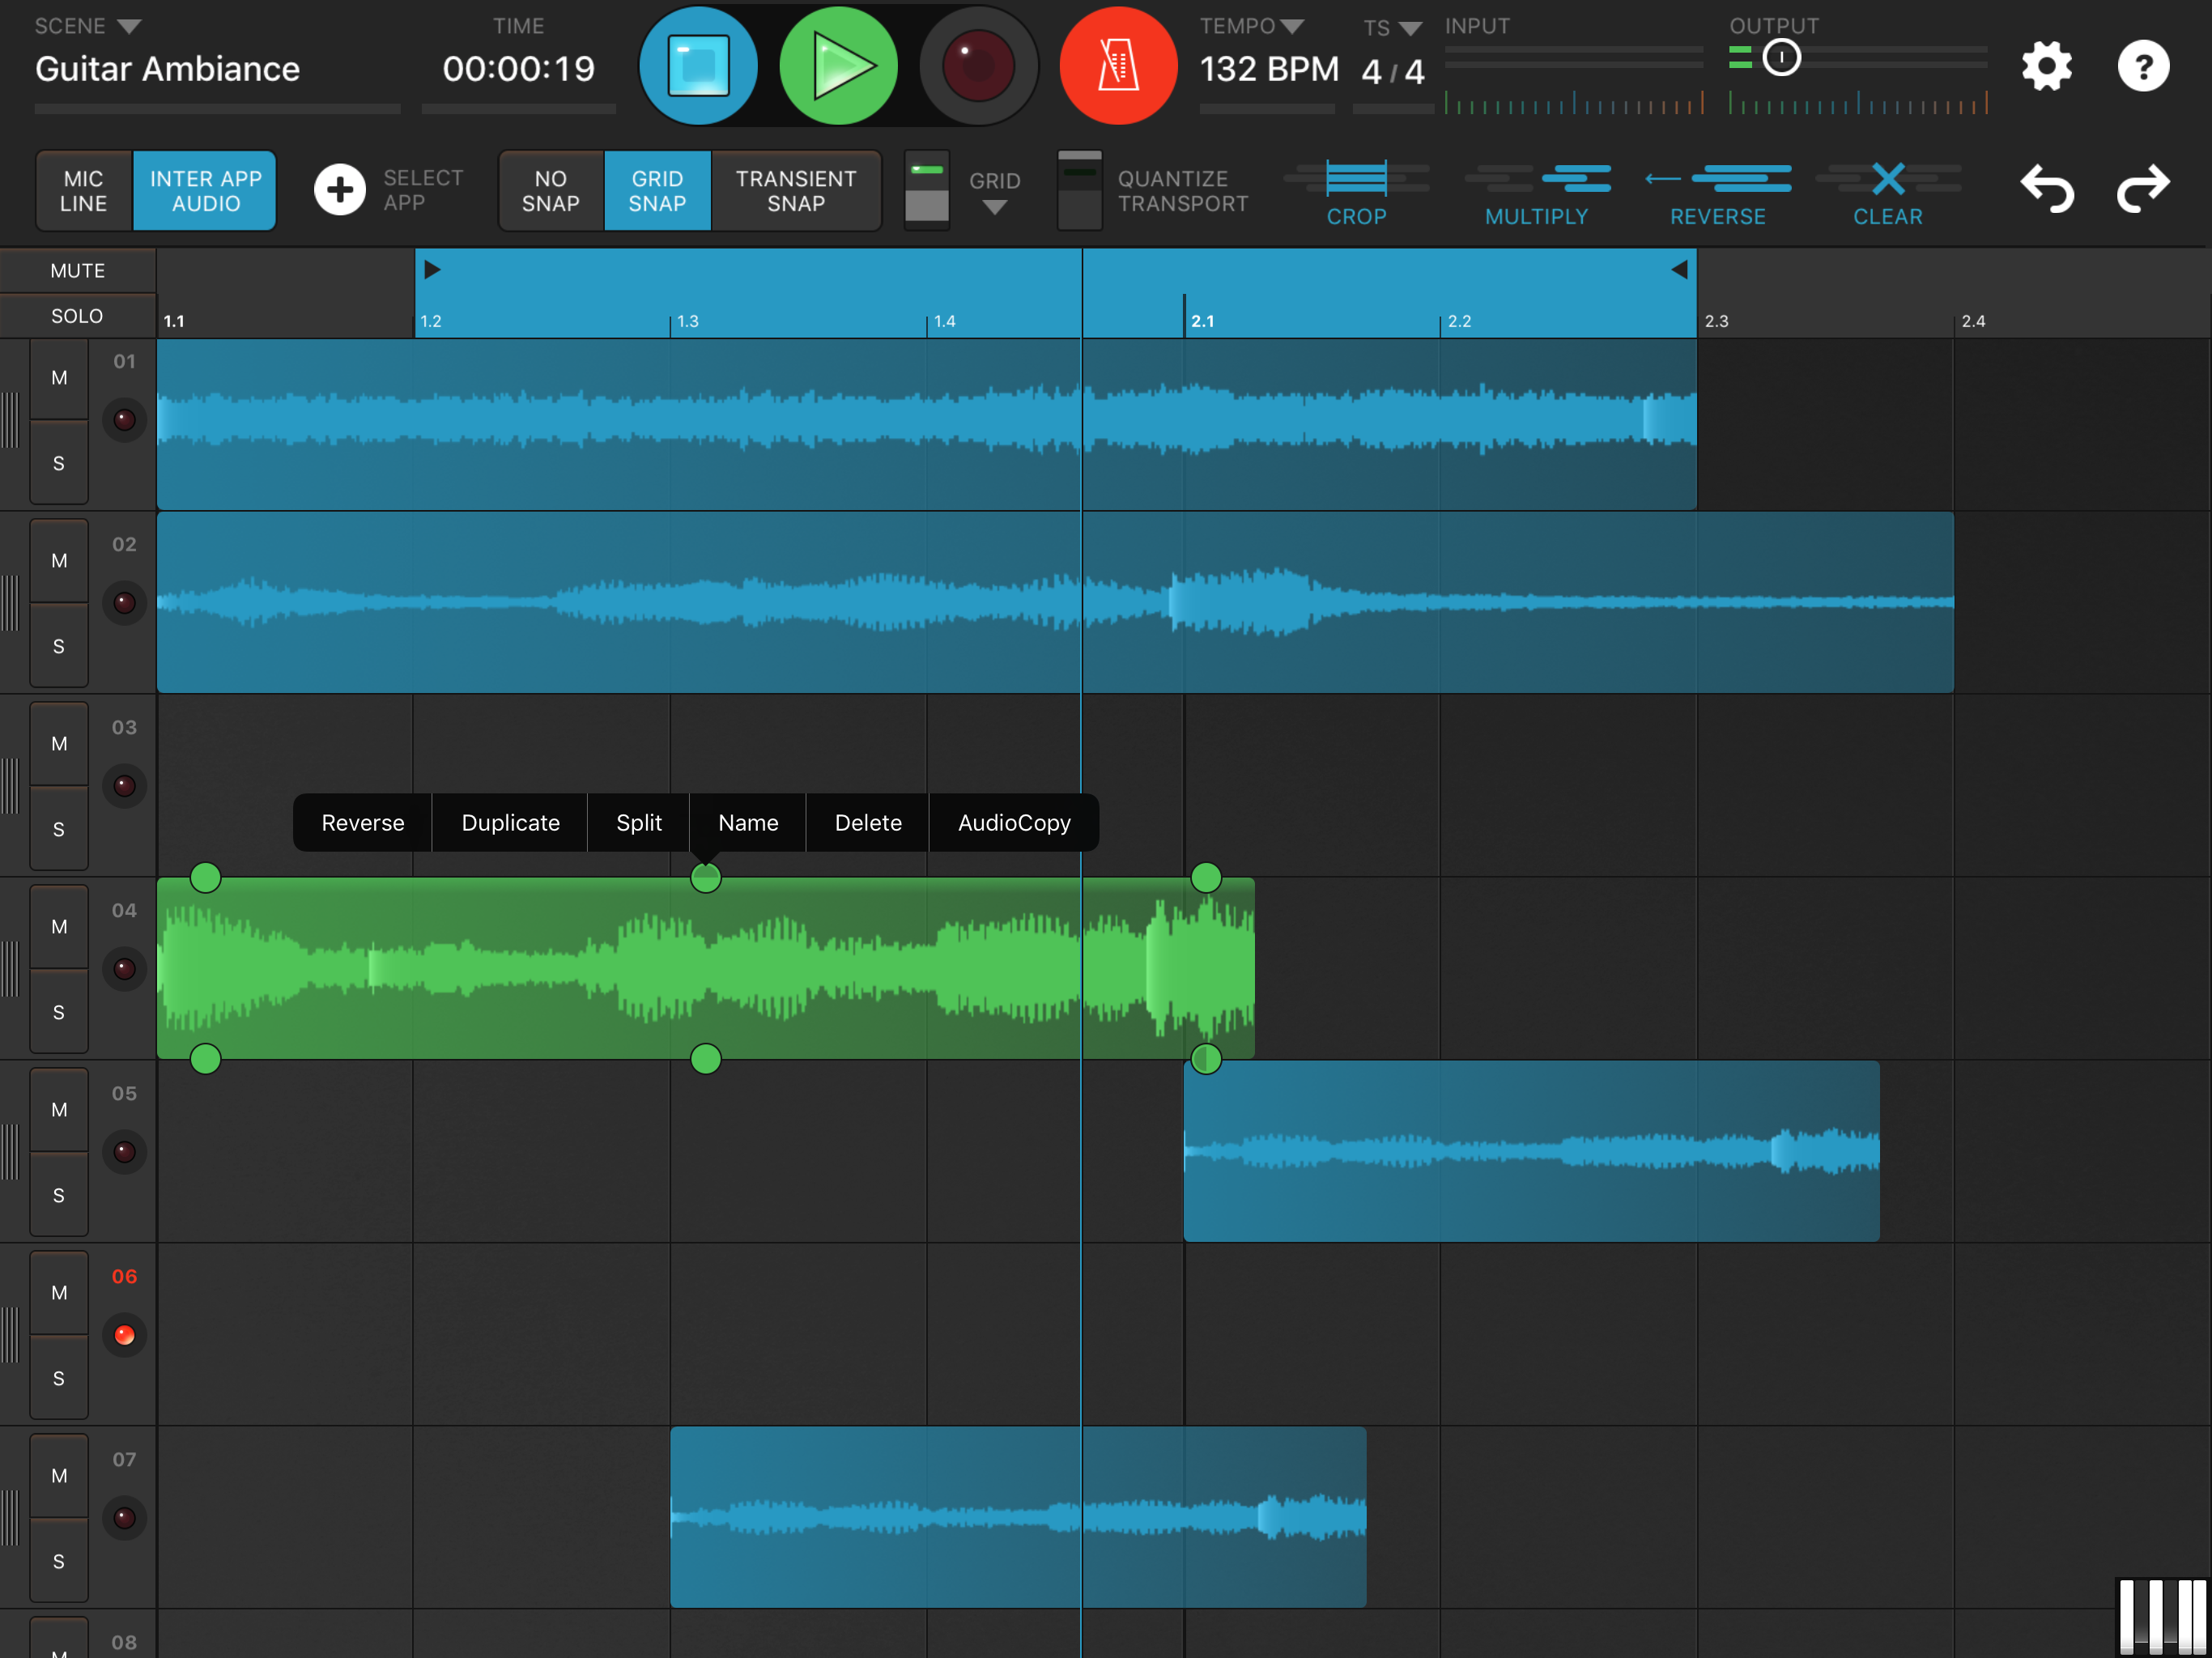Select the Transient Snap button
2212x1658 pixels.
795,190
